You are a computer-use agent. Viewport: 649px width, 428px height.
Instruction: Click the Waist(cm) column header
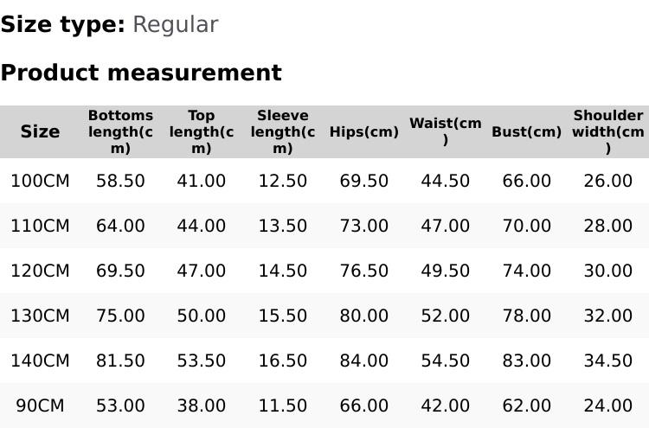coord(445,131)
